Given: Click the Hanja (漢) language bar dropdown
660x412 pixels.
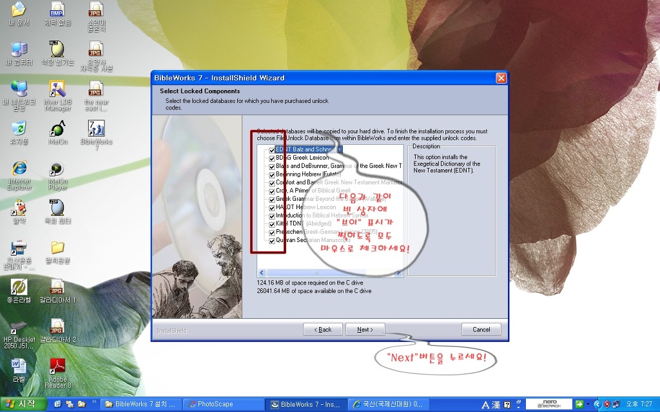Looking at the screenshot, I should [x=494, y=405].
